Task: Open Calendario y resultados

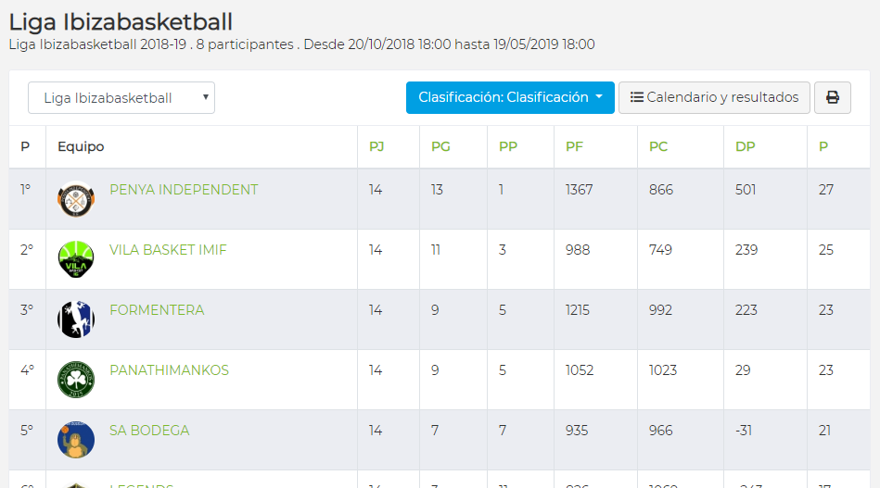Action: click(x=714, y=97)
